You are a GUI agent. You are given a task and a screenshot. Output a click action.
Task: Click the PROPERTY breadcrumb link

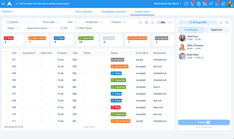tap(7, 11)
